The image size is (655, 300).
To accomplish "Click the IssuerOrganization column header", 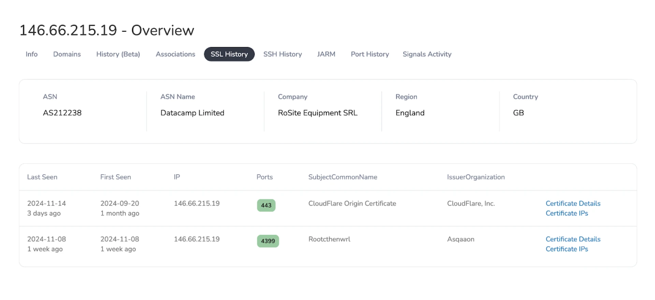I will pyautogui.click(x=476, y=177).
